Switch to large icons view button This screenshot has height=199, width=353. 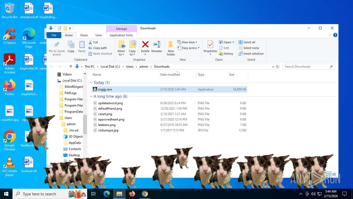tap(334, 175)
